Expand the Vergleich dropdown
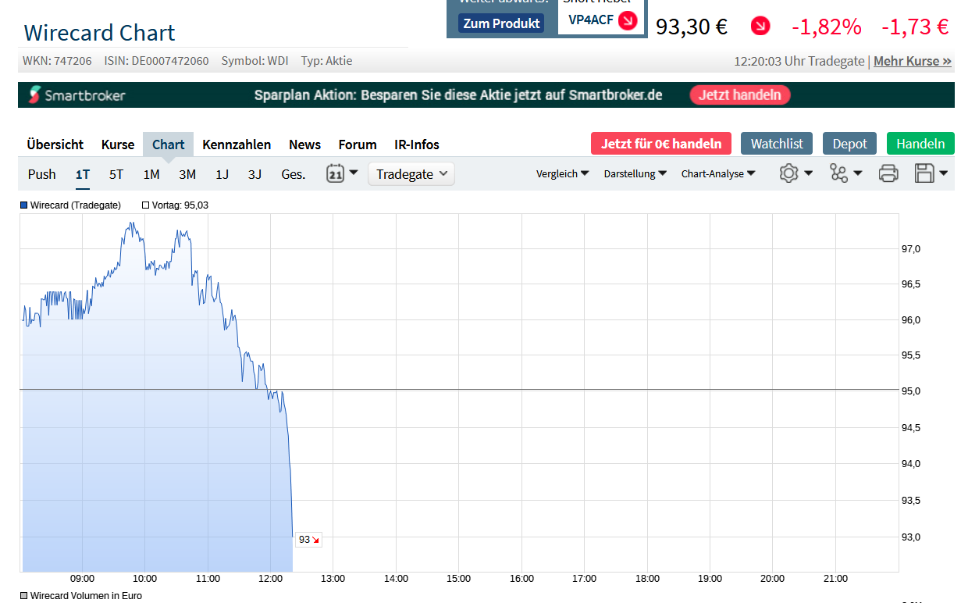The height and width of the screenshot is (603, 961). (x=562, y=173)
